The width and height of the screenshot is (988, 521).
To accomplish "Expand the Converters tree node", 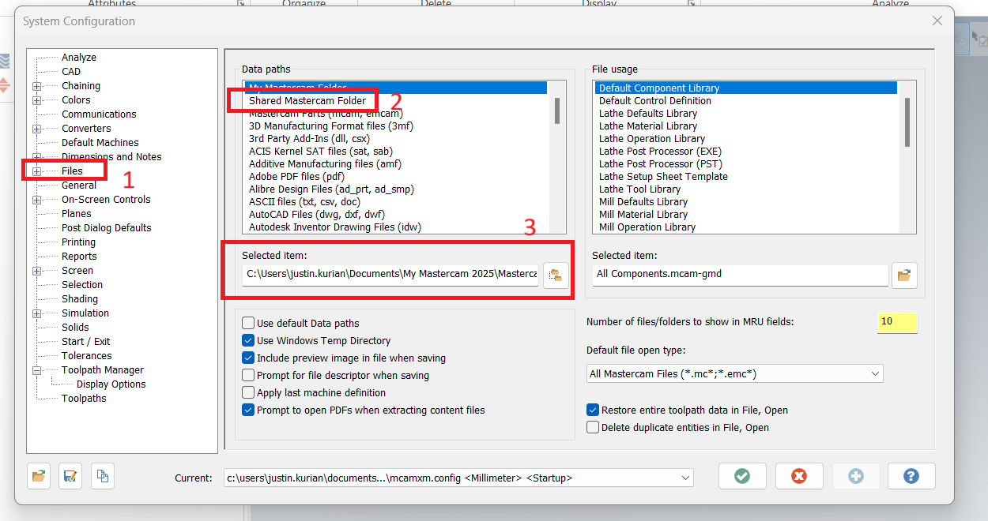I will (x=36, y=129).
